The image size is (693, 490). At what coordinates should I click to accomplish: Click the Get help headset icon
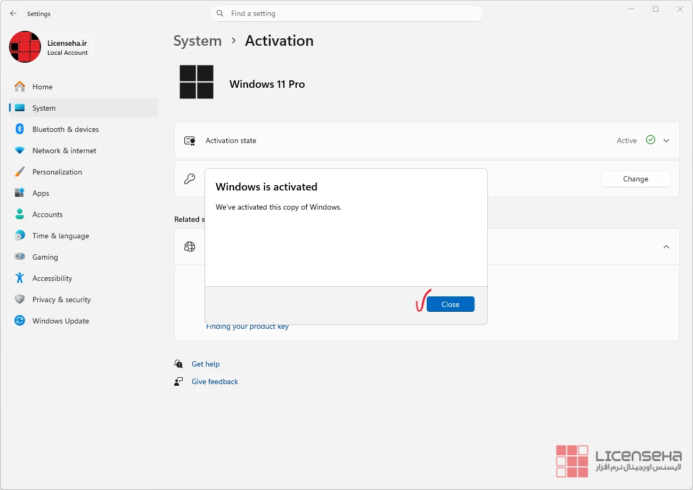coord(178,364)
